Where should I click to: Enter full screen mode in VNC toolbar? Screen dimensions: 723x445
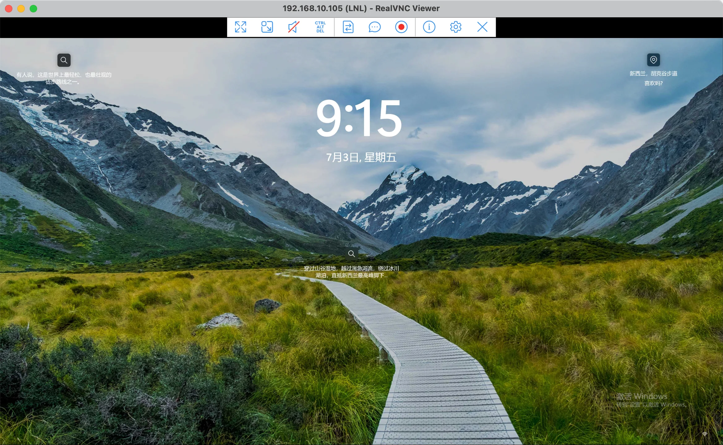pos(240,27)
